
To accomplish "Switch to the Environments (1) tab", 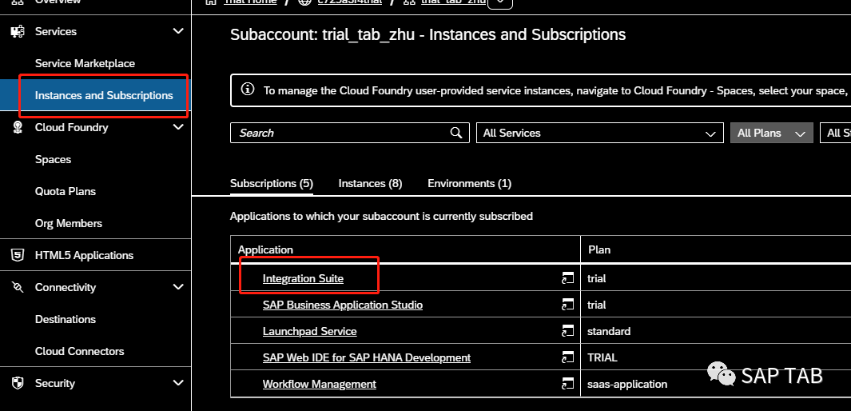I will 470,184.
